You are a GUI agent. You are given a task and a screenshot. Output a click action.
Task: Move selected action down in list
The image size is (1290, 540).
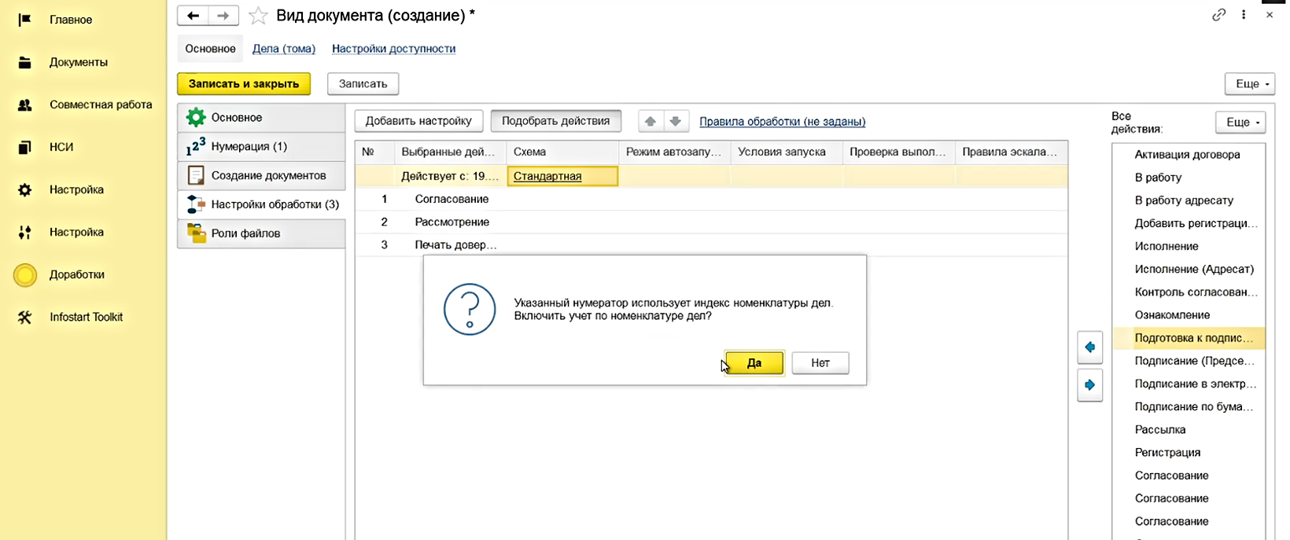click(x=675, y=122)
